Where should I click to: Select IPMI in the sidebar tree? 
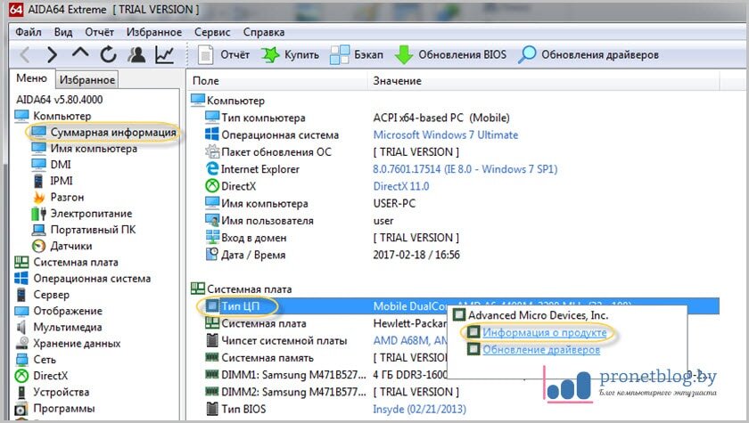tap(53, 181)
